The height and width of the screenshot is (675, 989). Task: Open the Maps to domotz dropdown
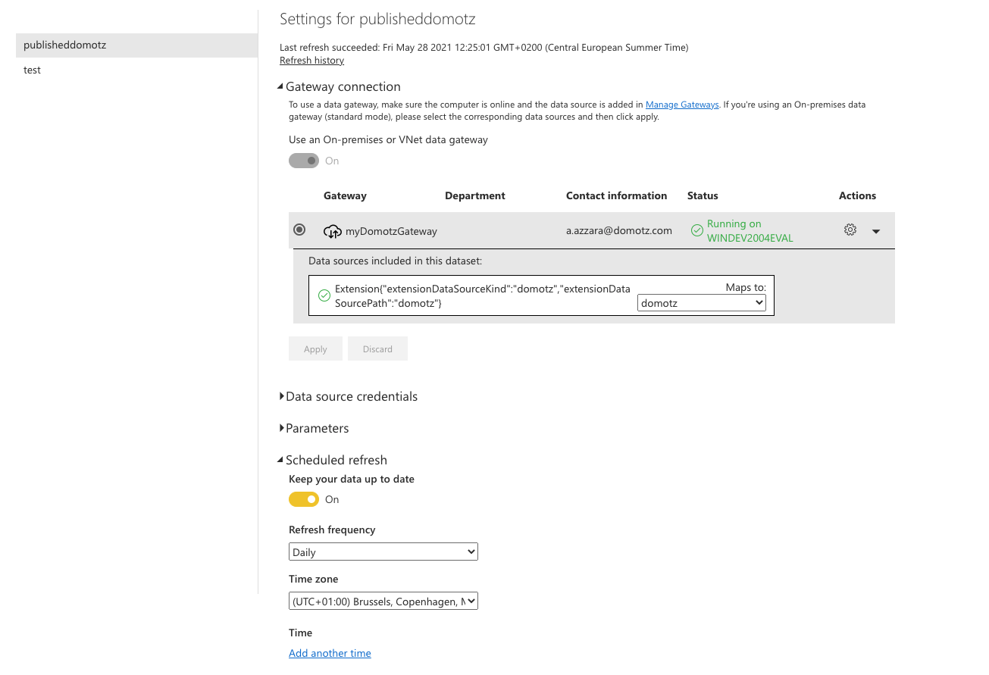pyautogui.click(x=702, y=303)
